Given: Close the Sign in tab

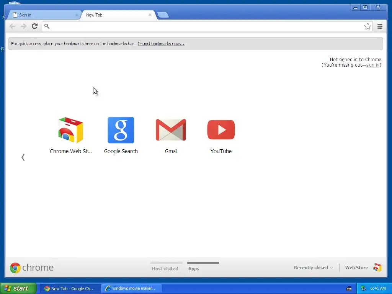Looking at the screenshot, I should (77, 15).
